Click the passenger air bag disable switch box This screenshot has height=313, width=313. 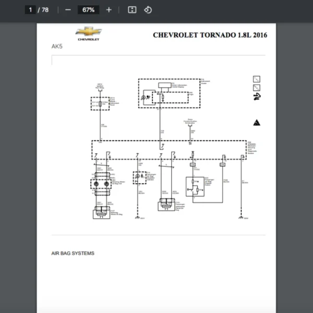[x=195, y=187]
